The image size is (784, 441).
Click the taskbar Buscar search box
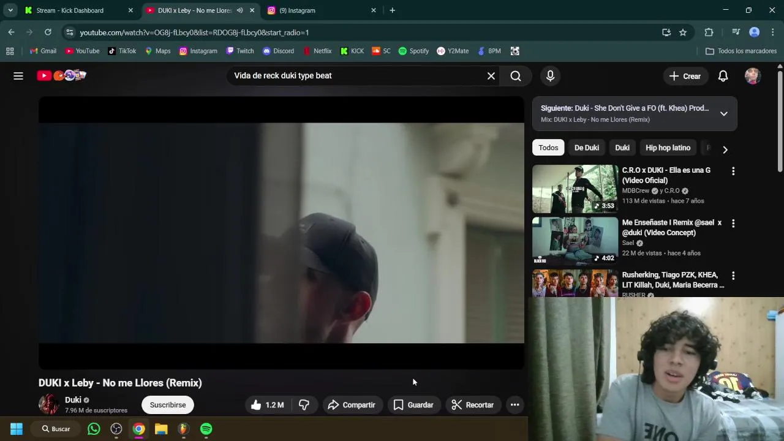(56, 429)
